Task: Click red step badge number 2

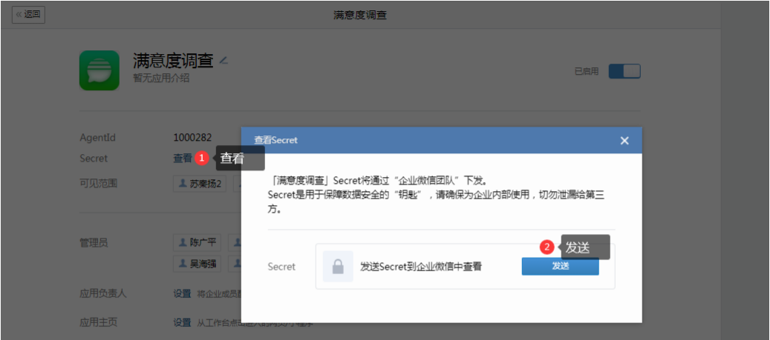Action: [546, 247]
